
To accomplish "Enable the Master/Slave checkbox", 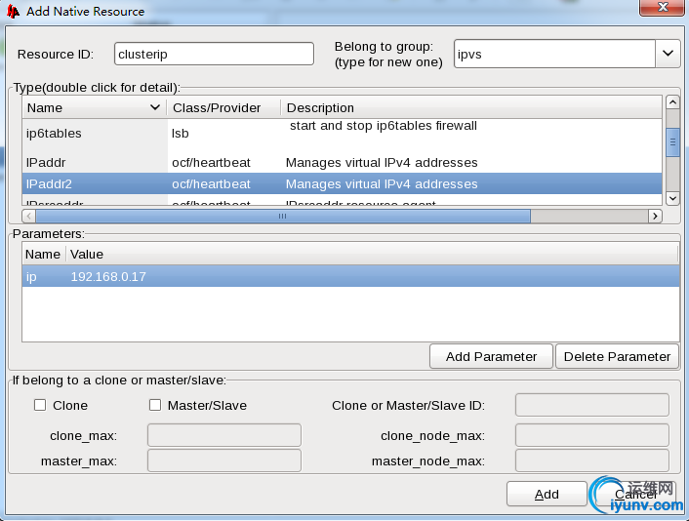I will click(155, 405).
